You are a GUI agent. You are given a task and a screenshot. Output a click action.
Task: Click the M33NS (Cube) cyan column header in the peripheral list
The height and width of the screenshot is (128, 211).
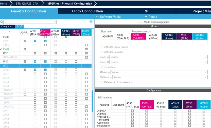coord(86,33)
